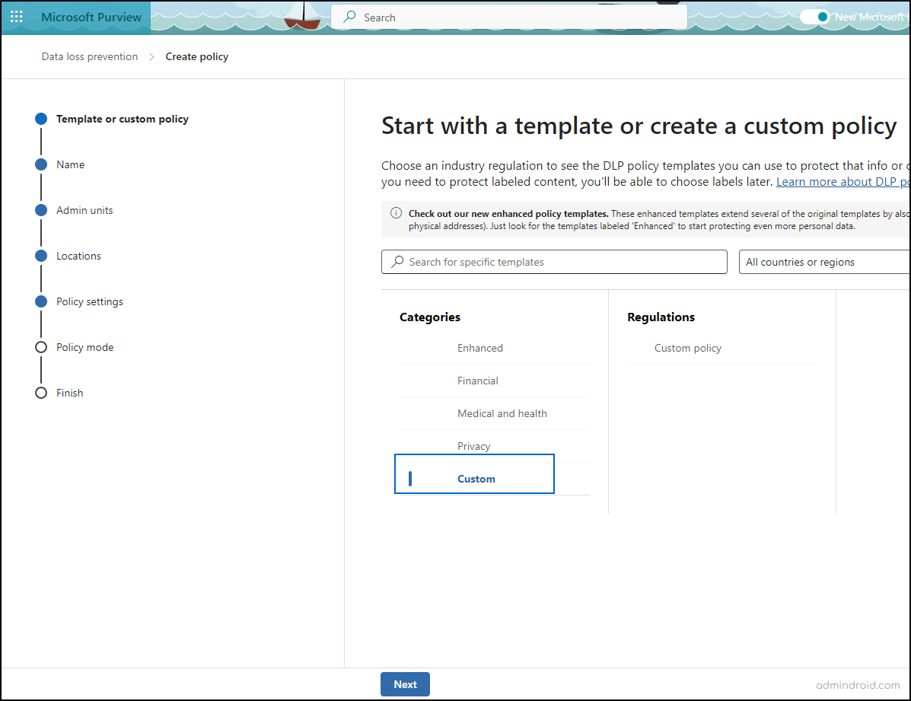
Task: Choose the Custom policy regulation
Action: pos(687,348)
